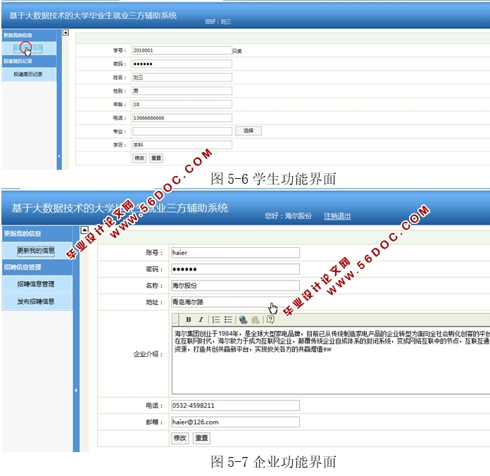
Task: Click the 性别 input field
Action: pyautogui.click(x=182, y=91)
